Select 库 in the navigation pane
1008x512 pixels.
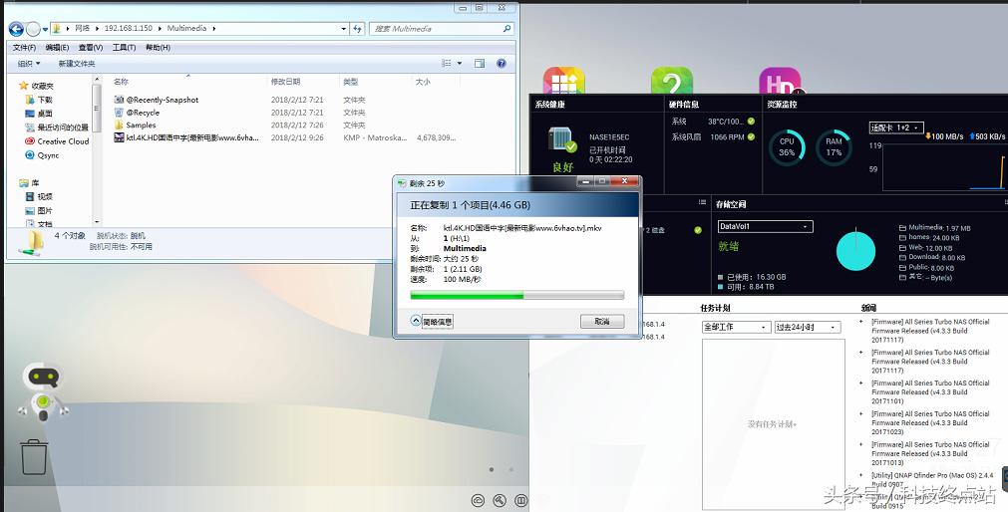click(x=29, y=183)
